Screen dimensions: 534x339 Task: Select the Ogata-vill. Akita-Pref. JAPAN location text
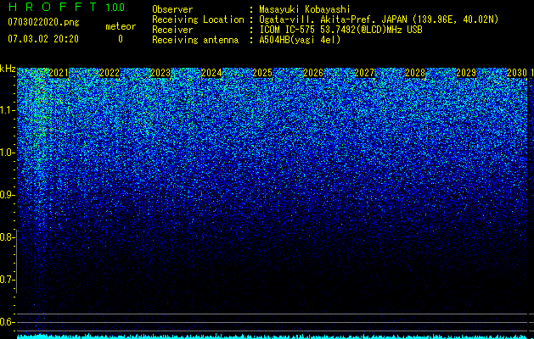(x=379, y=19)
